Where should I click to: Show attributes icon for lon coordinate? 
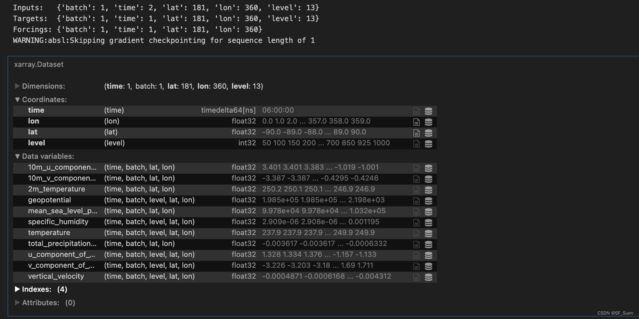pos(417,122)
